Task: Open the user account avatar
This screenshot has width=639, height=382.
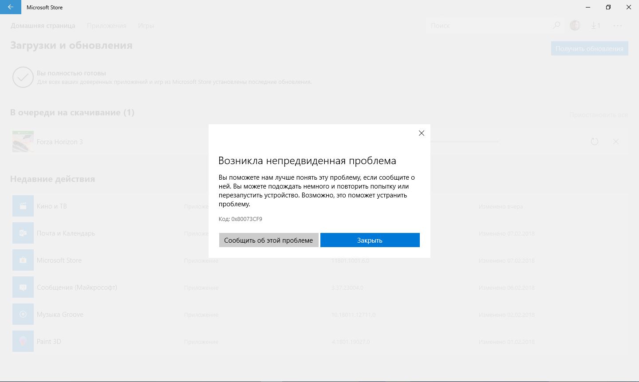Action: 575,26
